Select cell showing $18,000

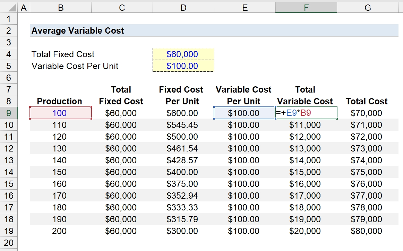[306, 207]
